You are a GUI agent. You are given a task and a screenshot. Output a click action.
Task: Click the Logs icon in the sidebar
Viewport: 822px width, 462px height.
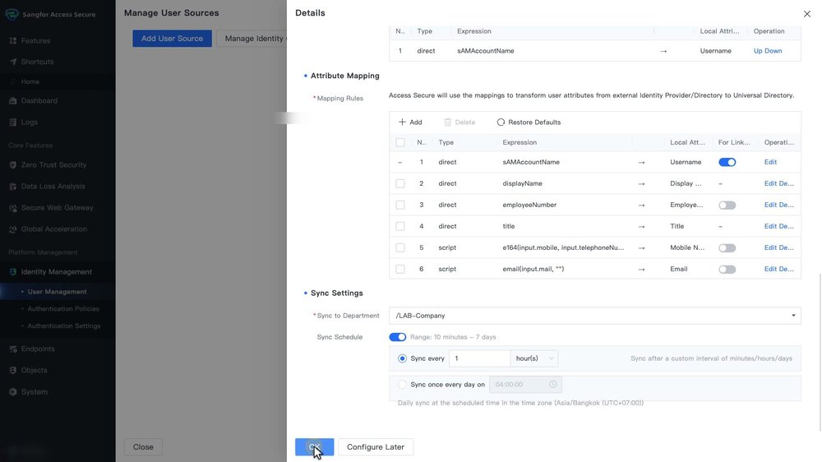(x=13, y=122)
